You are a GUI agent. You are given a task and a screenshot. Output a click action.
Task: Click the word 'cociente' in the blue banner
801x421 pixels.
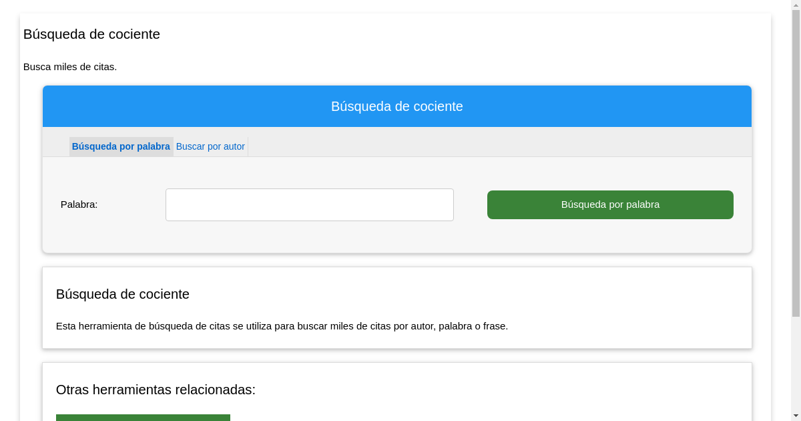(437, 106)
